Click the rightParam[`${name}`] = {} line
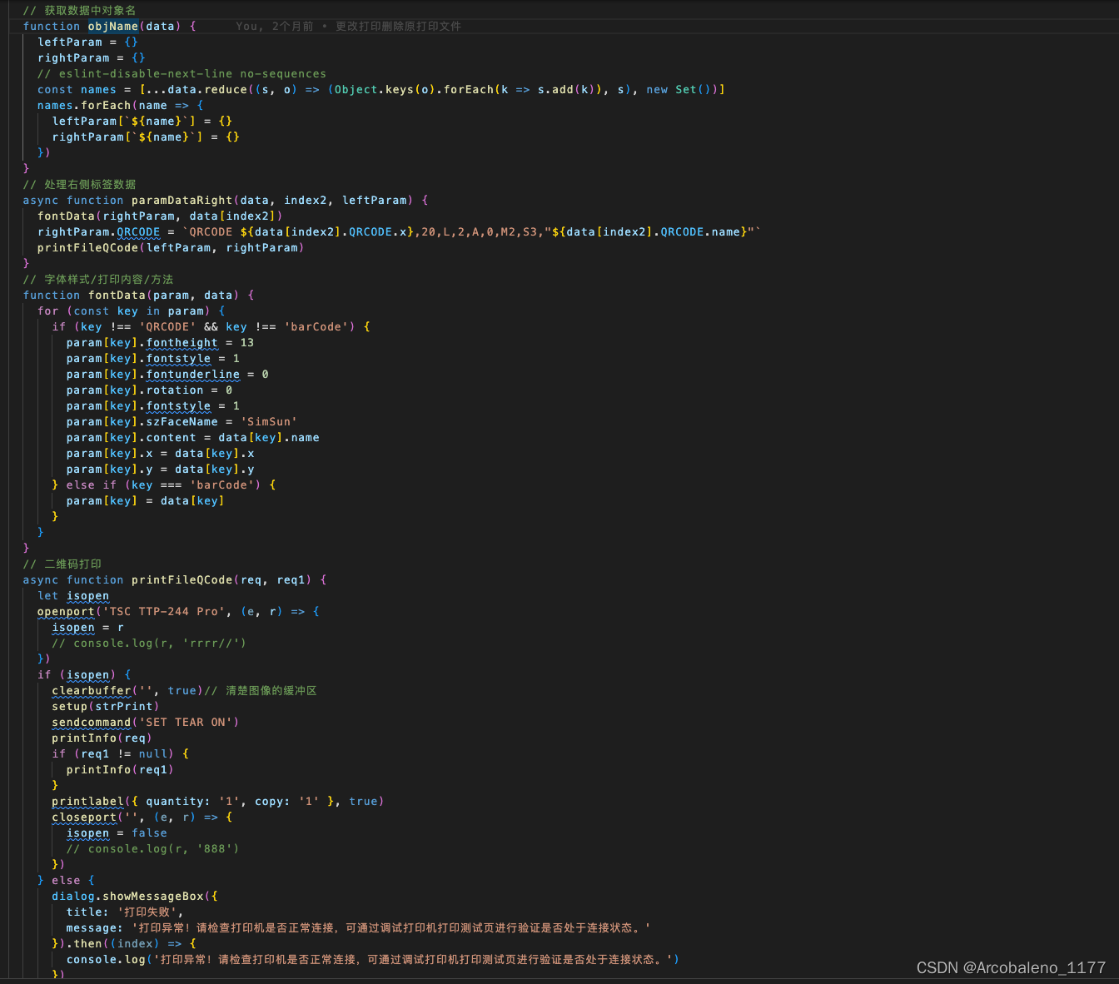 point(146,137)
